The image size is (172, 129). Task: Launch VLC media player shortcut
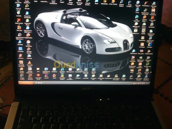29,64
